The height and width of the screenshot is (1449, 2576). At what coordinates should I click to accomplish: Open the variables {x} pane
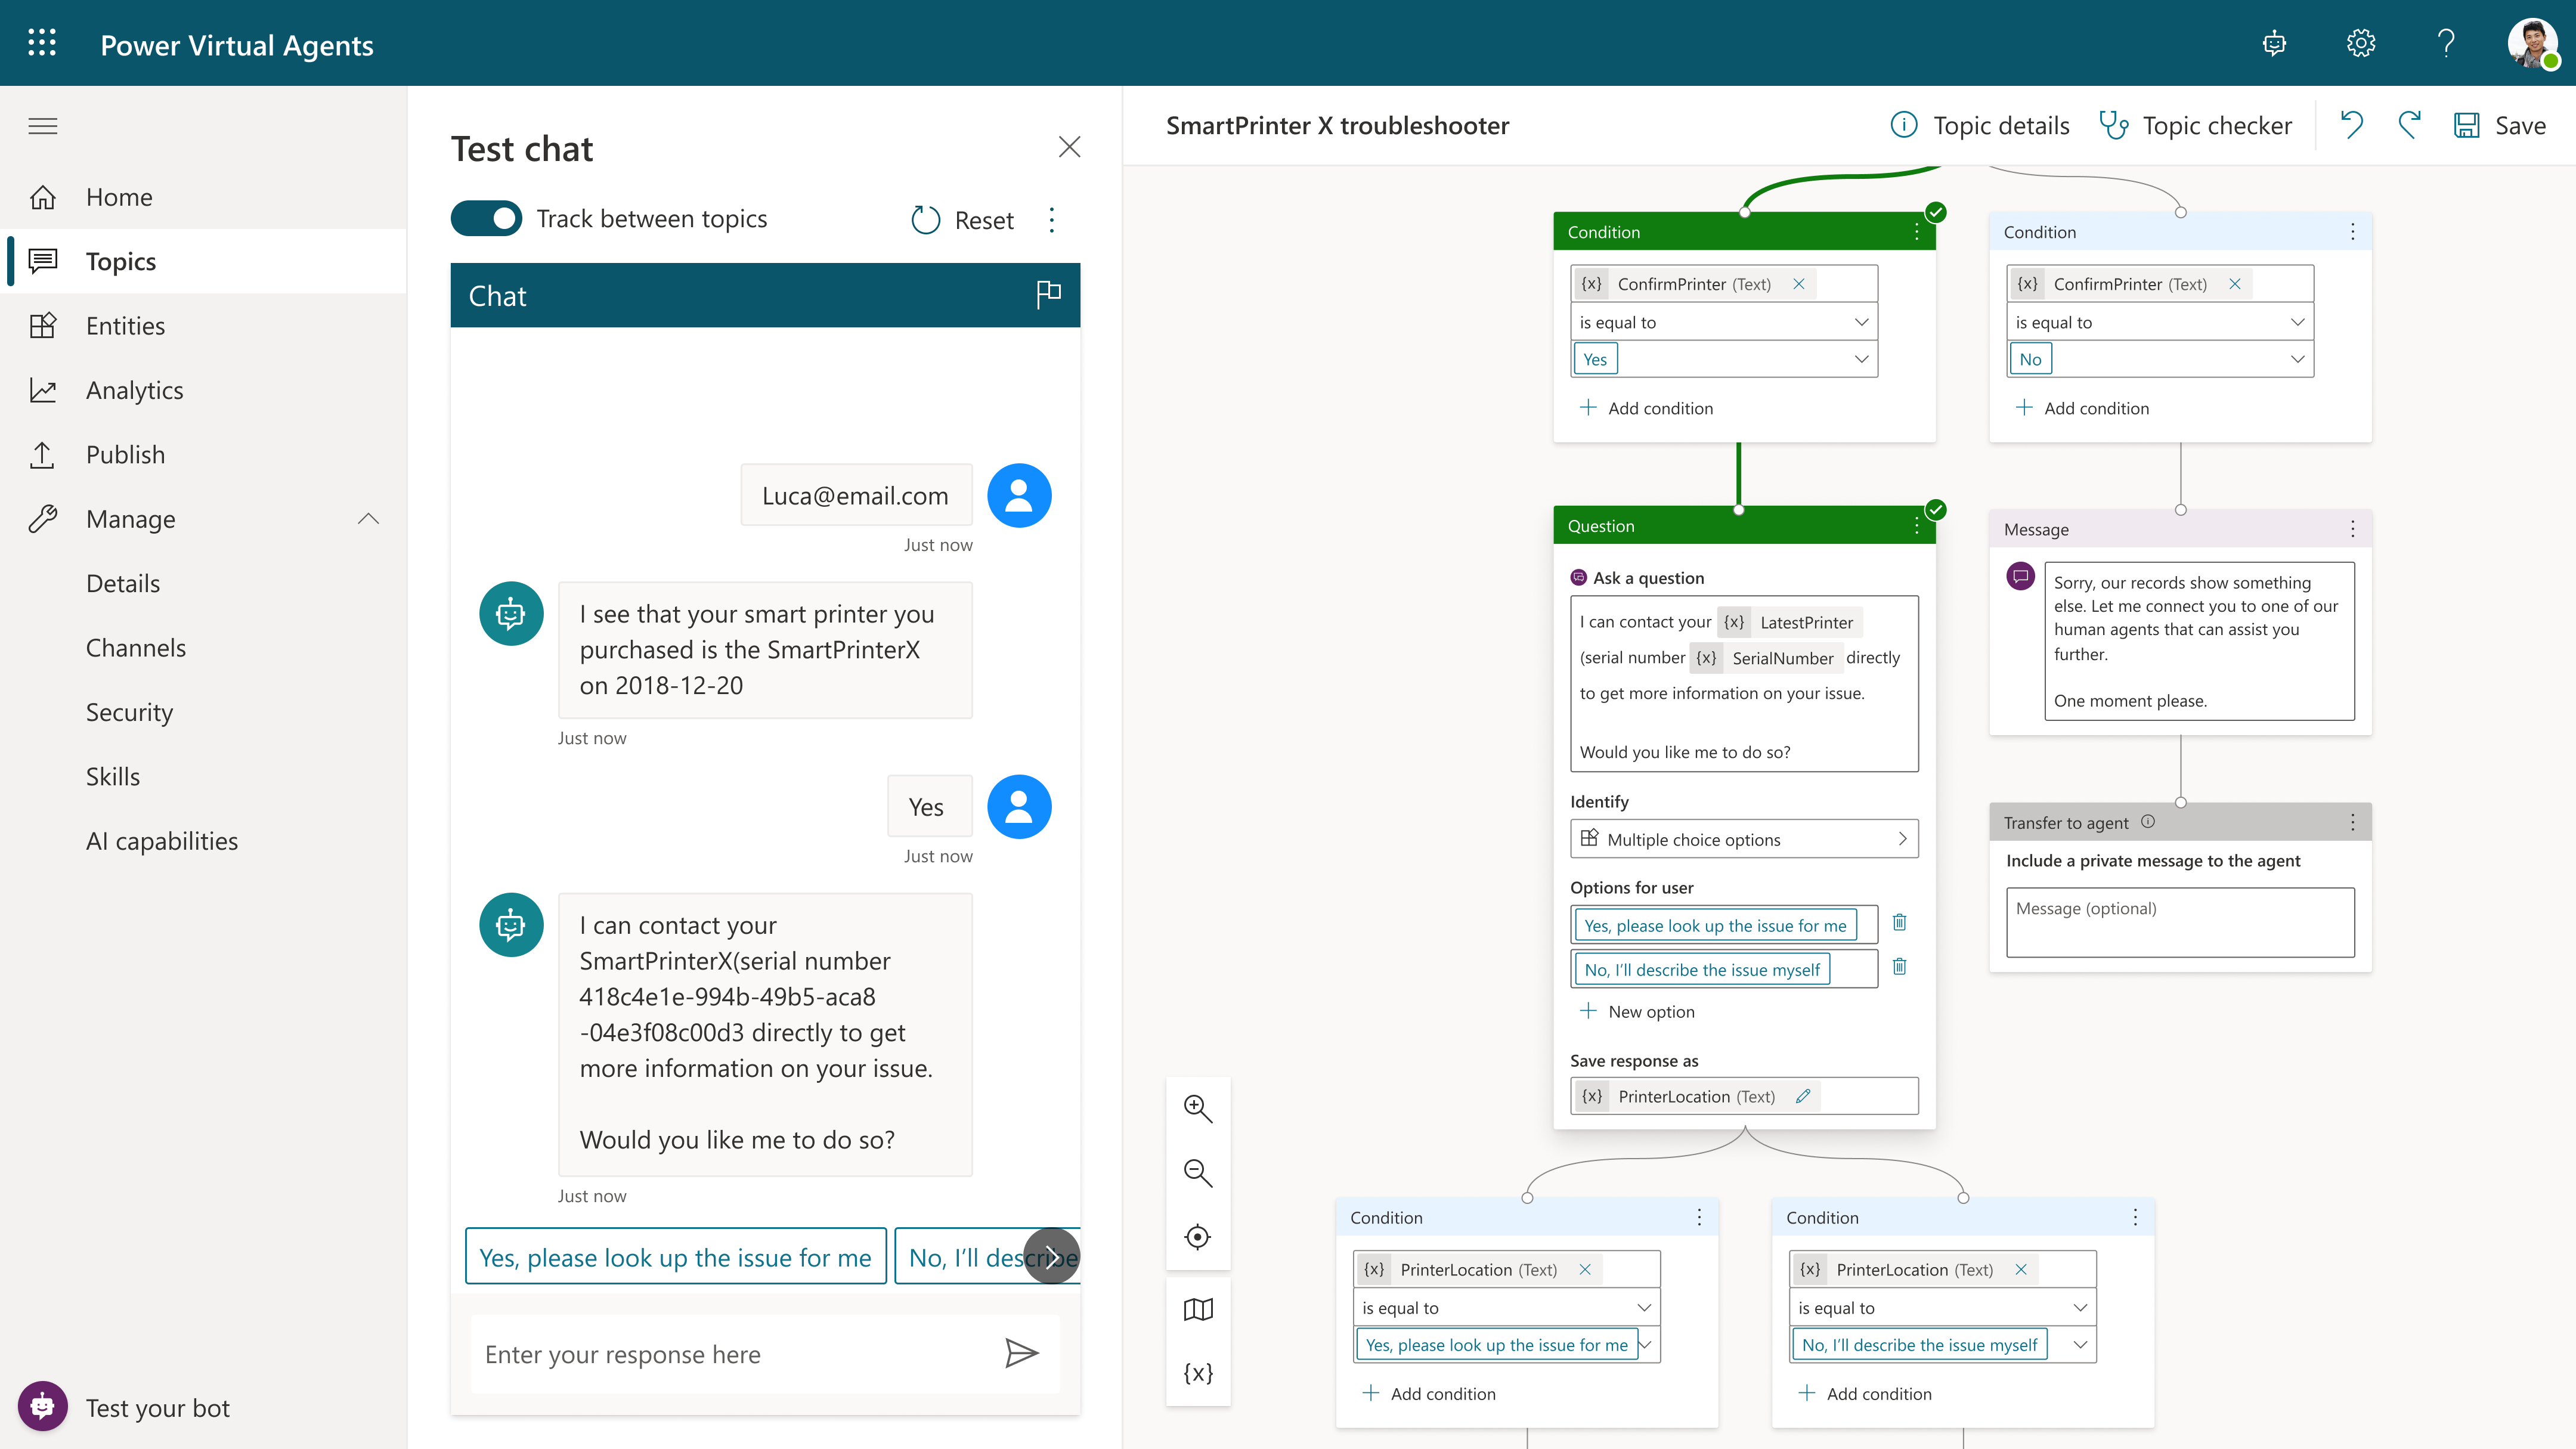tap(1197, 1373)
